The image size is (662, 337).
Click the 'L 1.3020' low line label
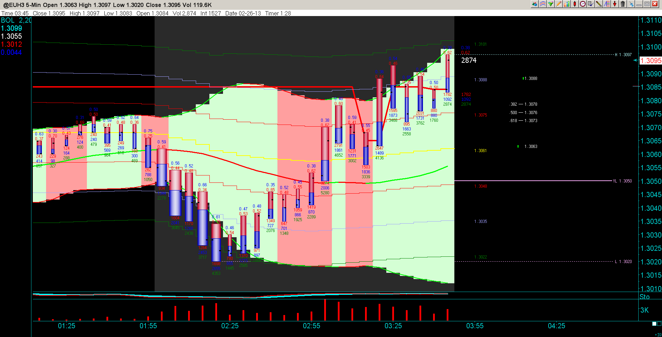click(623, 262)
